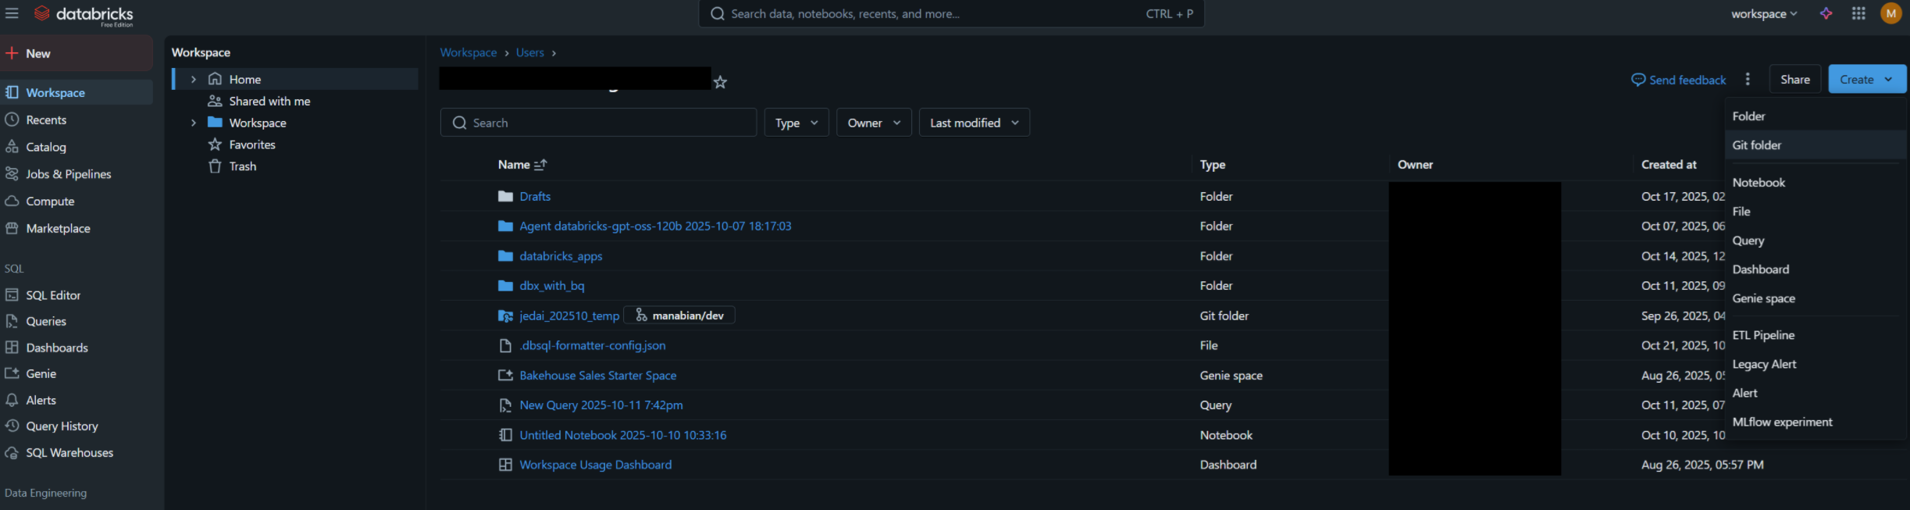Open the user avatar menu
1910x510 pixels.
[x=1891, y=13]
